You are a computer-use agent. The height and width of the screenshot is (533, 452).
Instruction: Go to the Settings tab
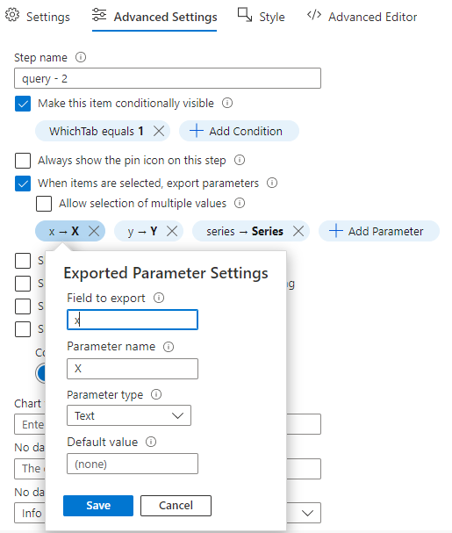[38, 17]
